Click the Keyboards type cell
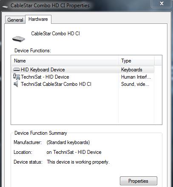 pos(132,70)
